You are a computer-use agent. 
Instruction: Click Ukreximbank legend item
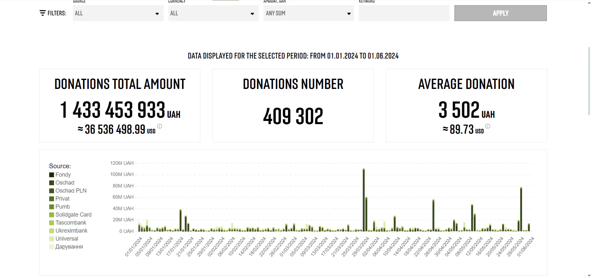(71, 231)
